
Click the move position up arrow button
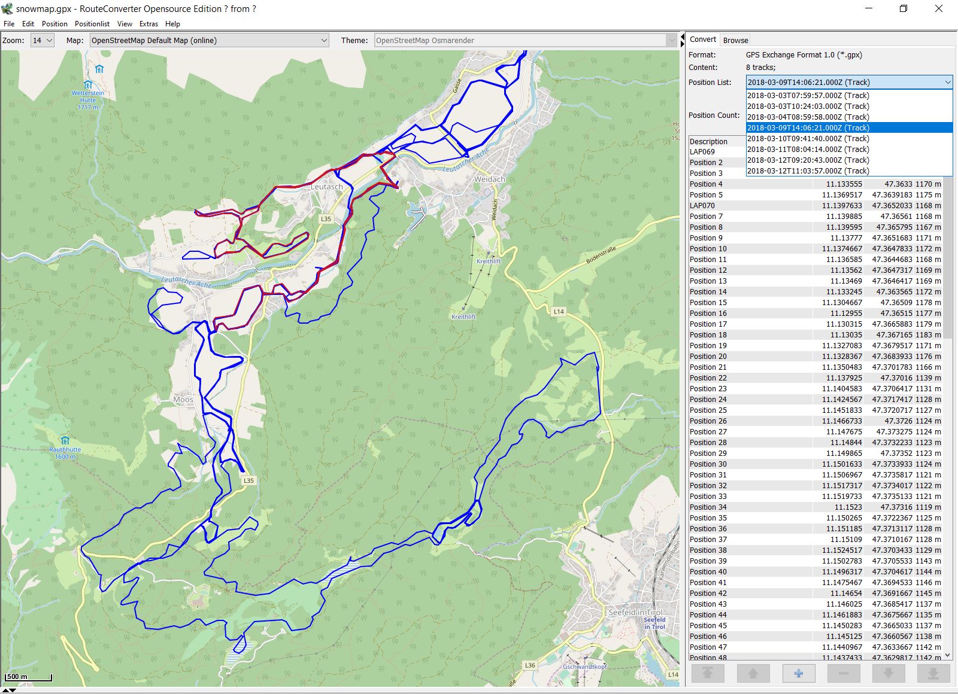click(x=753, y=674)
